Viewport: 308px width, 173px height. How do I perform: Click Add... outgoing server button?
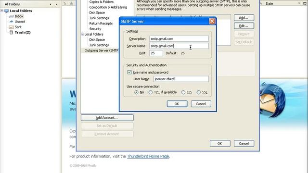(244, 18)
